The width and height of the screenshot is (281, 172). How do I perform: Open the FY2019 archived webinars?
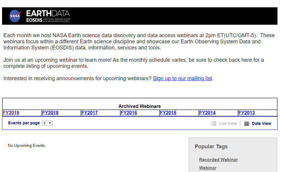point(11,113)
